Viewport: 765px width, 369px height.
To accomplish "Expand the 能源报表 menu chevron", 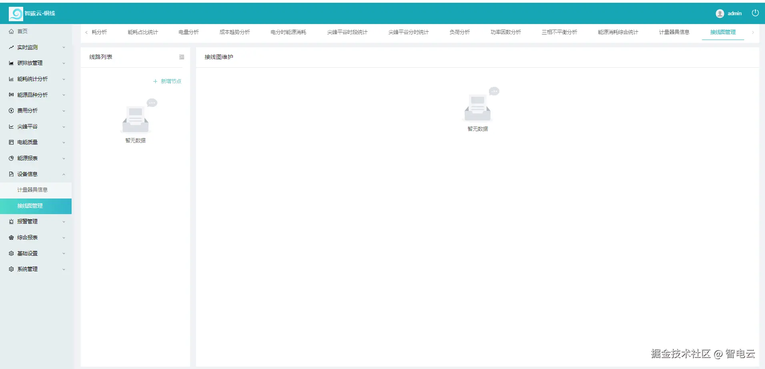I will (64, 158).
